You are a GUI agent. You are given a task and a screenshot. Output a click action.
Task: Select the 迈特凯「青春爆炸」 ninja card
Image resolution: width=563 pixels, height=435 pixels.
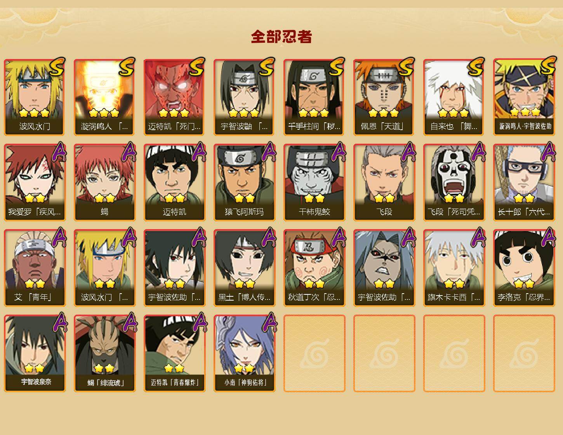tap(175, 353)
